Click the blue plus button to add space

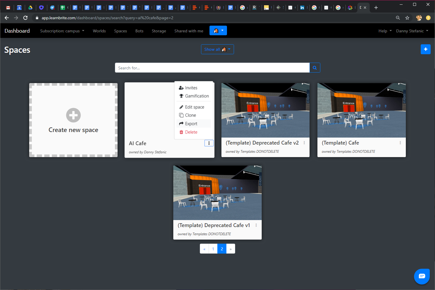(426, 49)
